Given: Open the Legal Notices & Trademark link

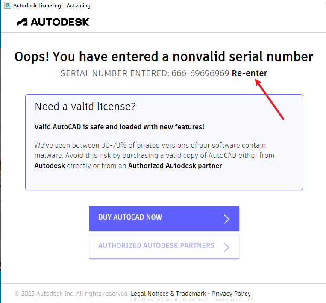Looking at the screenshot, I should pyautogui.click(x=168, y=294).
